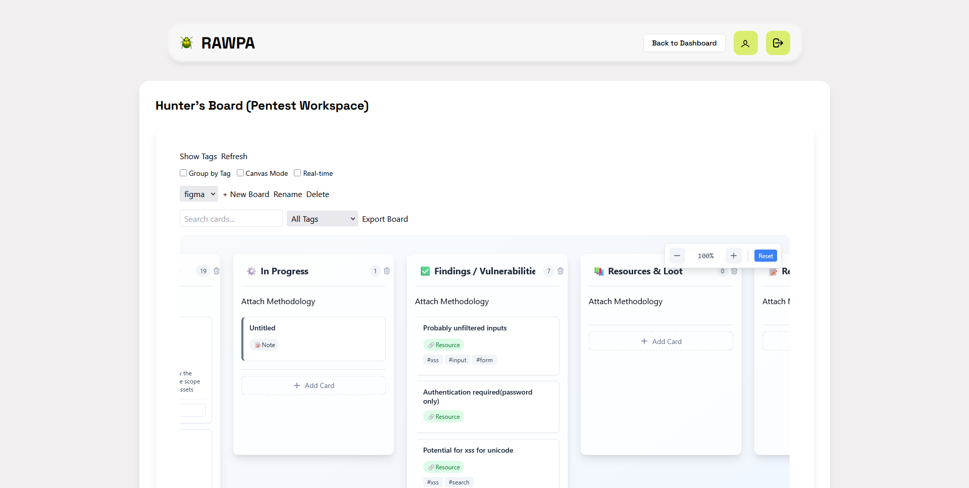Viewport: 969px width, 488px height.
Task: Expand the All Tags filter dropdown
Action: pos(322,219)
